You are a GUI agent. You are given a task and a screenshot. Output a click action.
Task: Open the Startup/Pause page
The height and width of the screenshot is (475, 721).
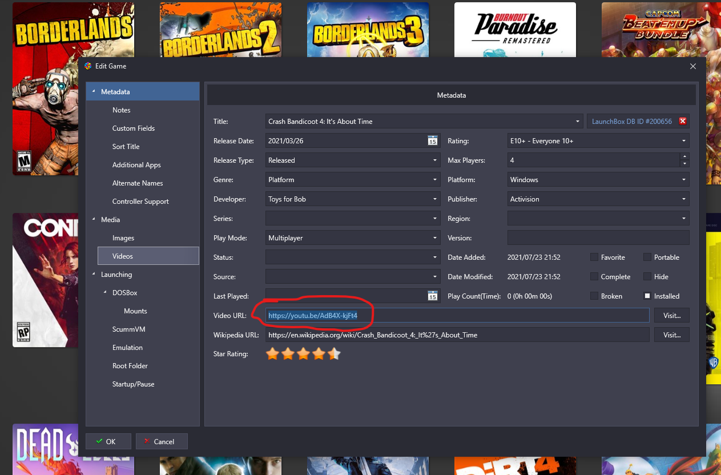[133, 384]
